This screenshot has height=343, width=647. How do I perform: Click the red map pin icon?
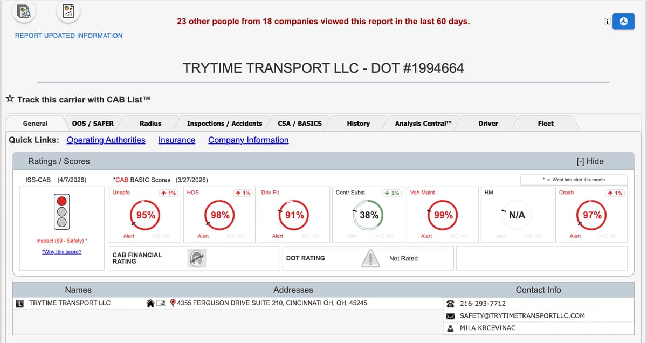173,303
